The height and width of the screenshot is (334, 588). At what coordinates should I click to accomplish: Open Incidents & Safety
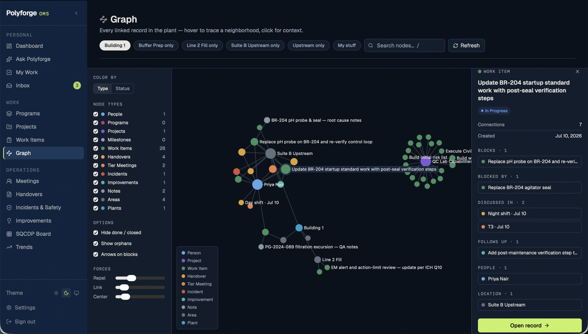pyautogui.click(x=44, y=208)
